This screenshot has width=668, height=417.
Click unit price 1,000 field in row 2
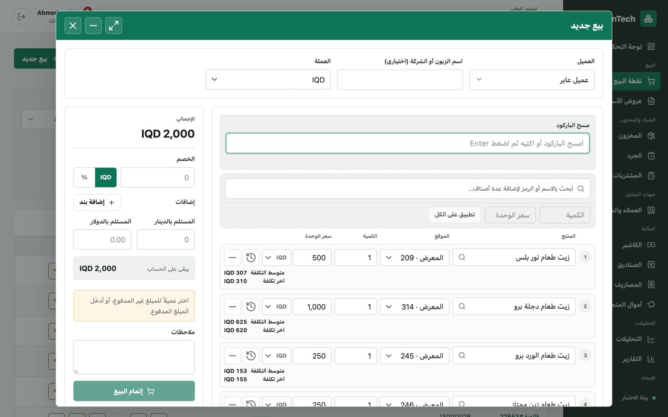[312, 307]
